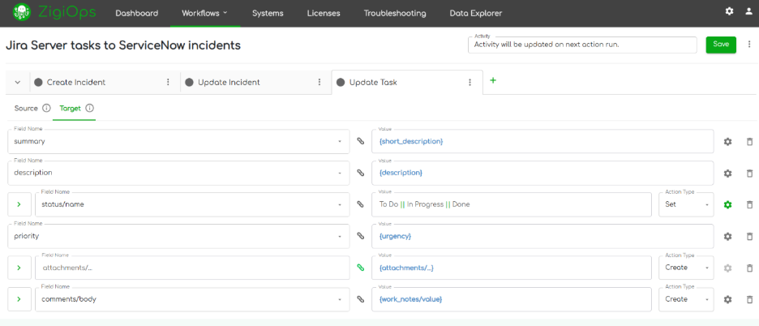
Task: Edit the {short_description} value field
Action: click(542, 141)
